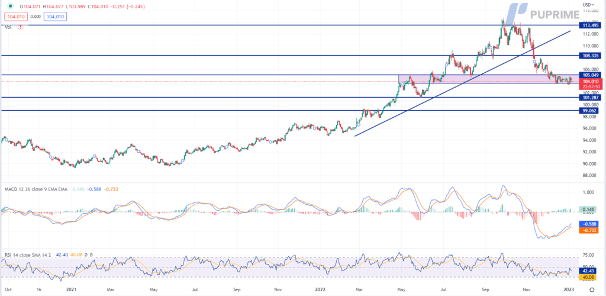606x296 pixels.
Task: Select the 105.049 price level label
Action: click(589, 75)
